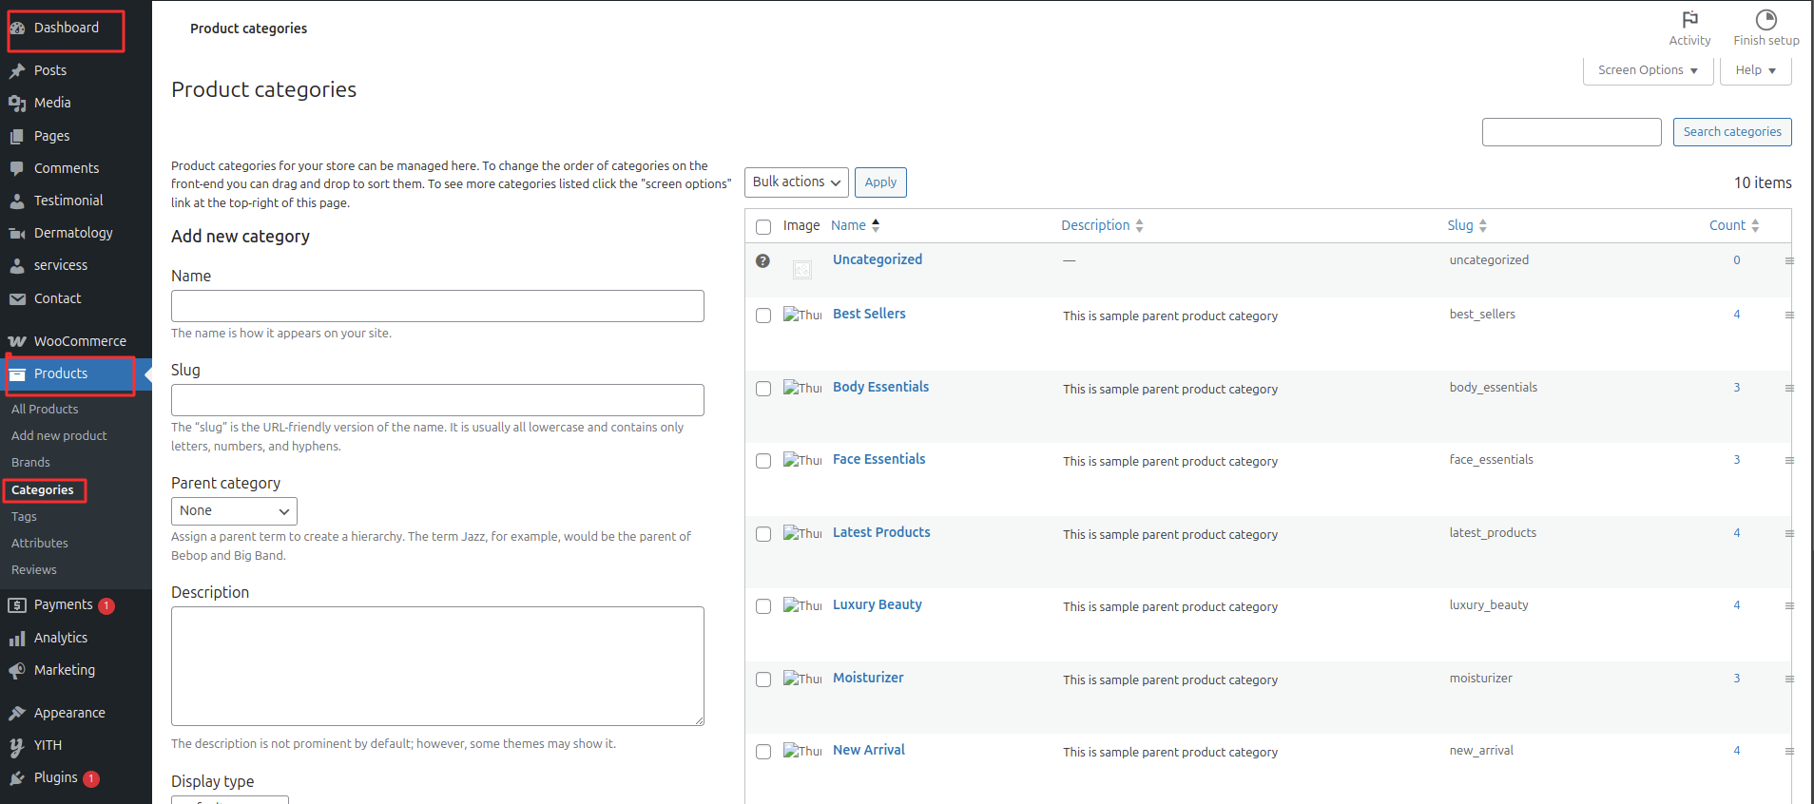Click the Activity flag icon

pos(1689,20)
